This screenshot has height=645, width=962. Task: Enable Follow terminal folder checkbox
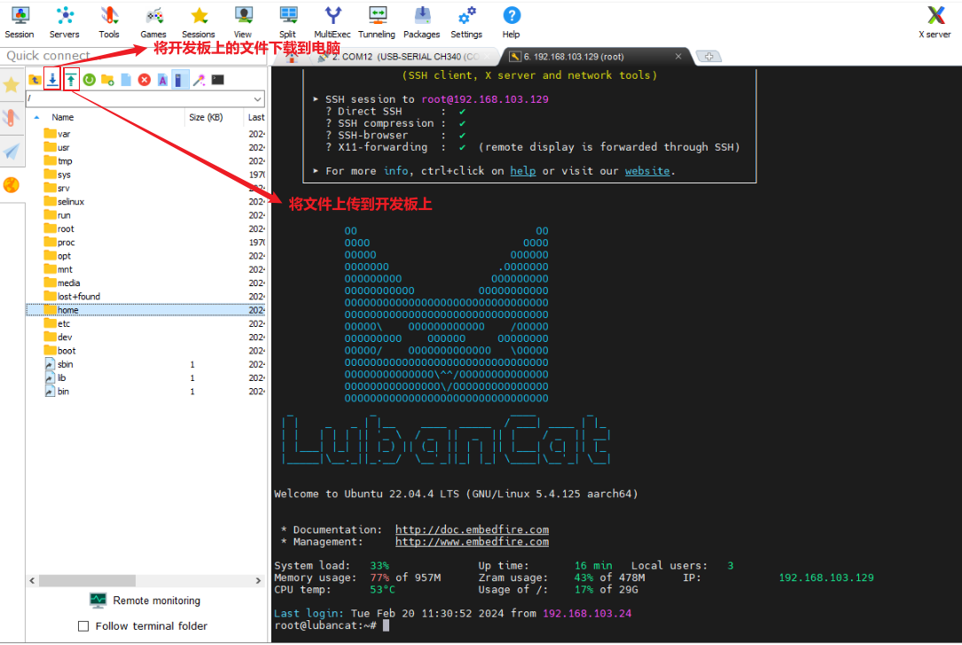(x=83, y=626)
